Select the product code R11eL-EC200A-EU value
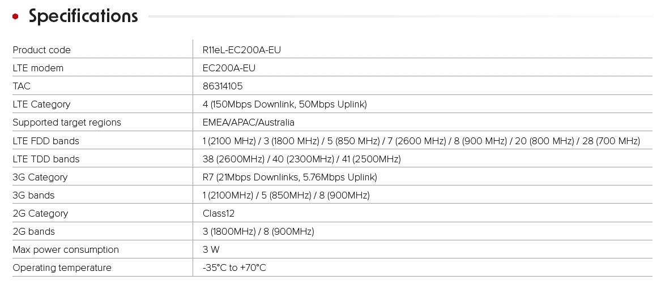This screenshot has width=661, height=289. click(242, 50)
